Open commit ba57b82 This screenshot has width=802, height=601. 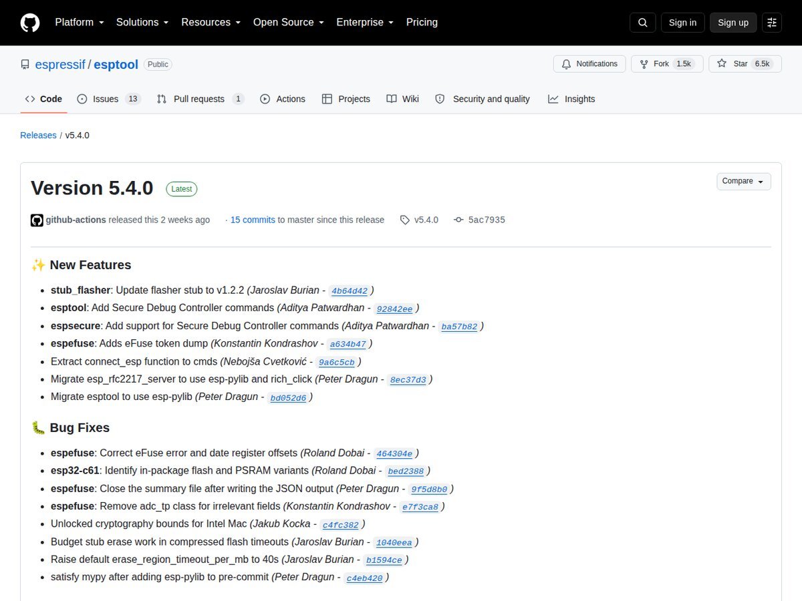pyautogui.click(x=459, y=327)
